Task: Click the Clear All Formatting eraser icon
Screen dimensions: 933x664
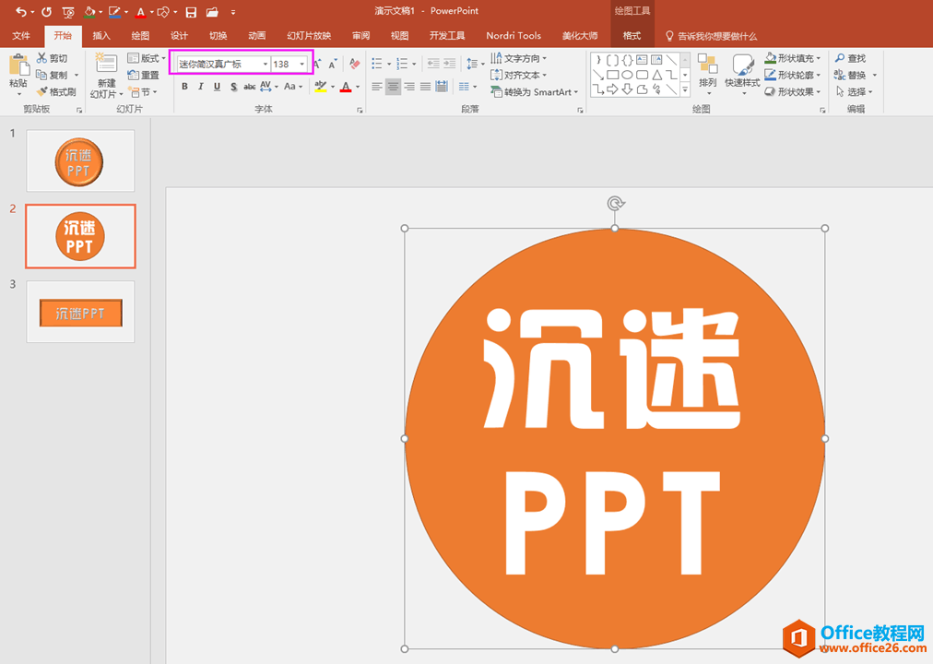Action: click(355, 64)
